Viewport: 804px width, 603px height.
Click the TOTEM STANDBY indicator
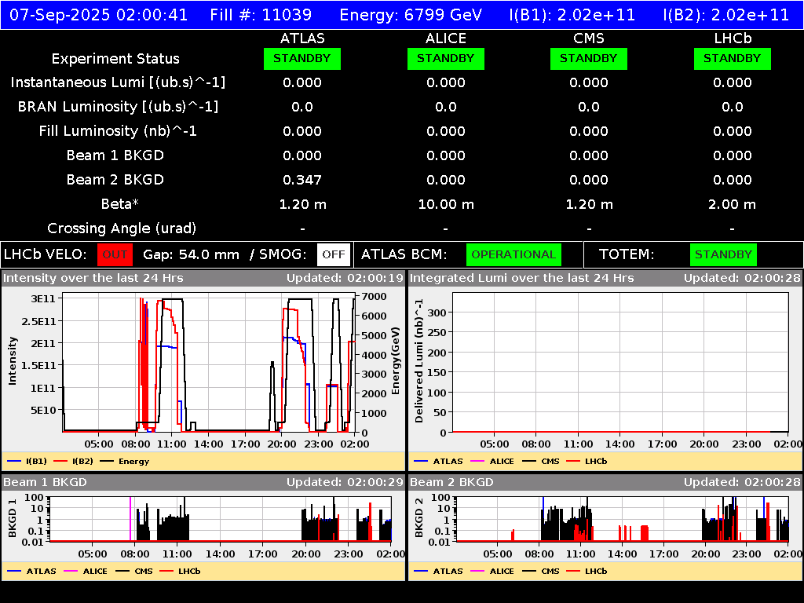(722, 254)
